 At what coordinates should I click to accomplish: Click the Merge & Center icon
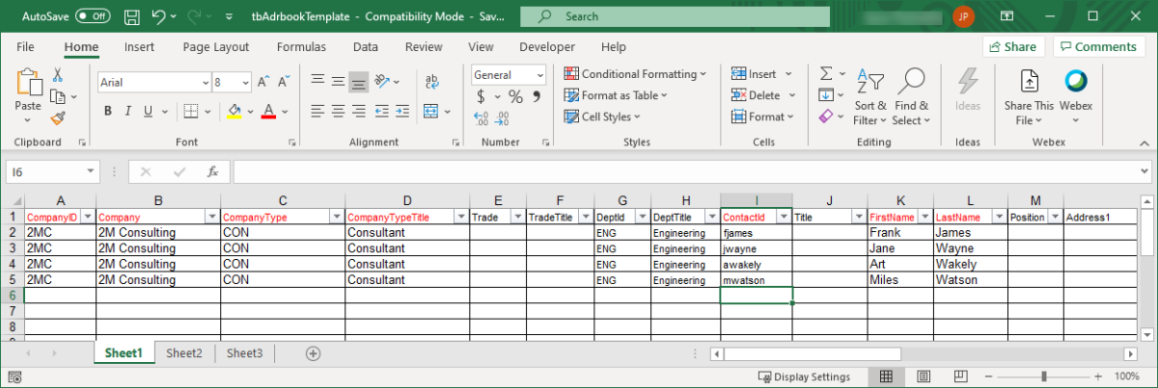click(431, 111)
